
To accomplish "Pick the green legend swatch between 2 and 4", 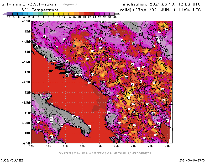I will point(40,14).
